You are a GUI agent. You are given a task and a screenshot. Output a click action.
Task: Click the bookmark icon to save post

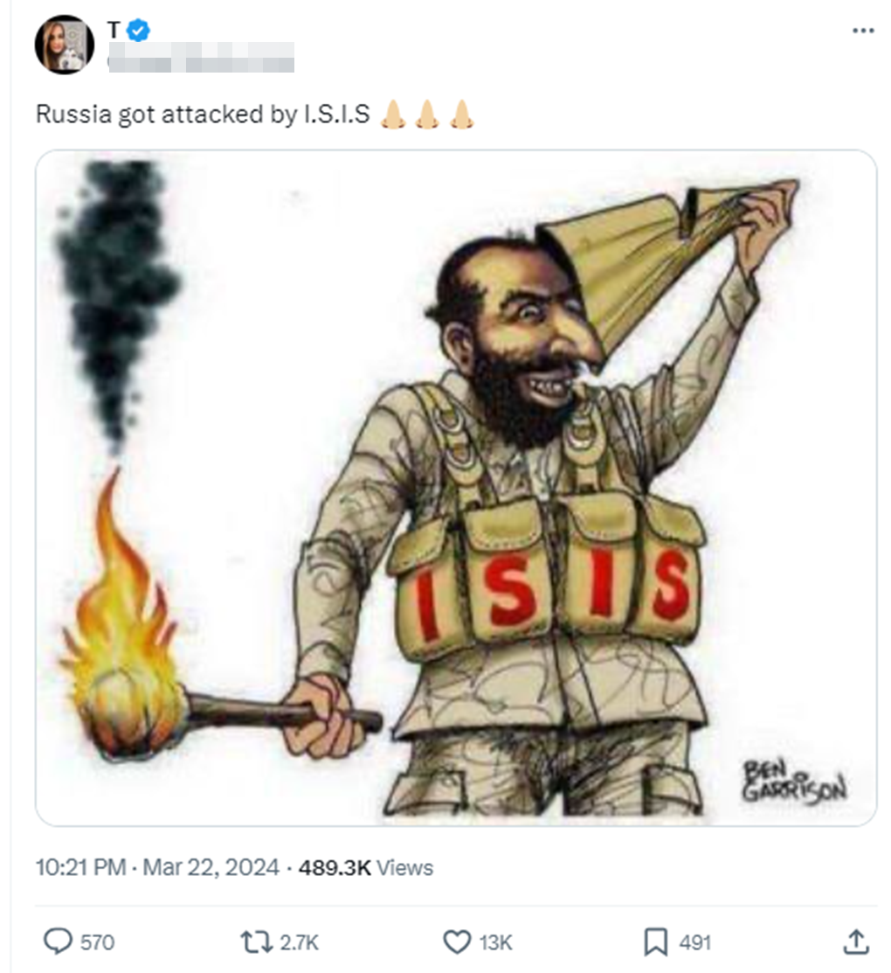coord(657,942)
